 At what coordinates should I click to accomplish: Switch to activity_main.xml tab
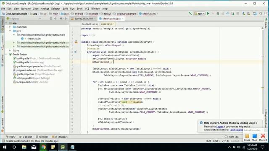83,18
